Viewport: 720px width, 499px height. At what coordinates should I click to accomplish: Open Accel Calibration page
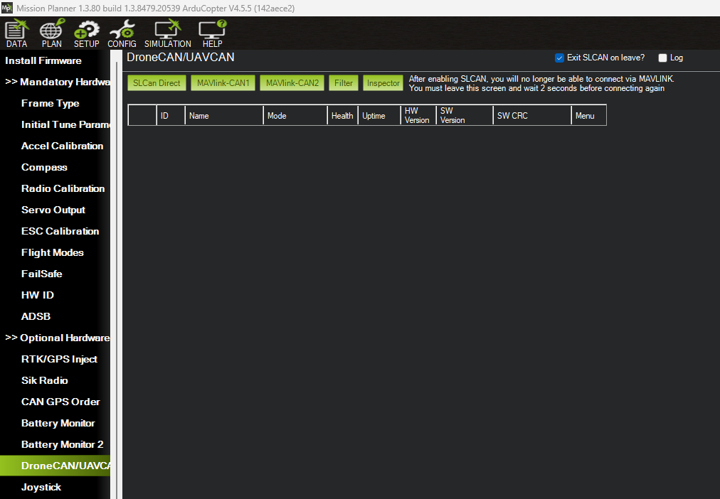coord(62,146)
